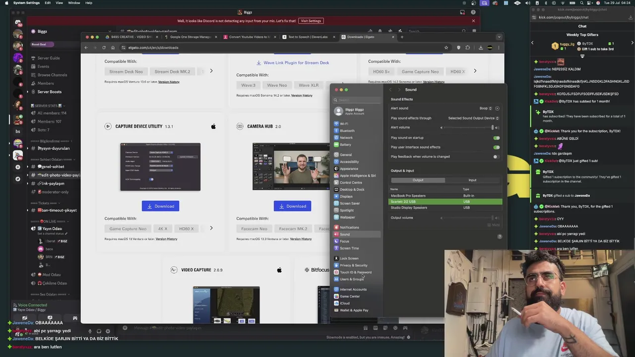
Task: Adjust the Output volume slider
Action: [469, 218]
